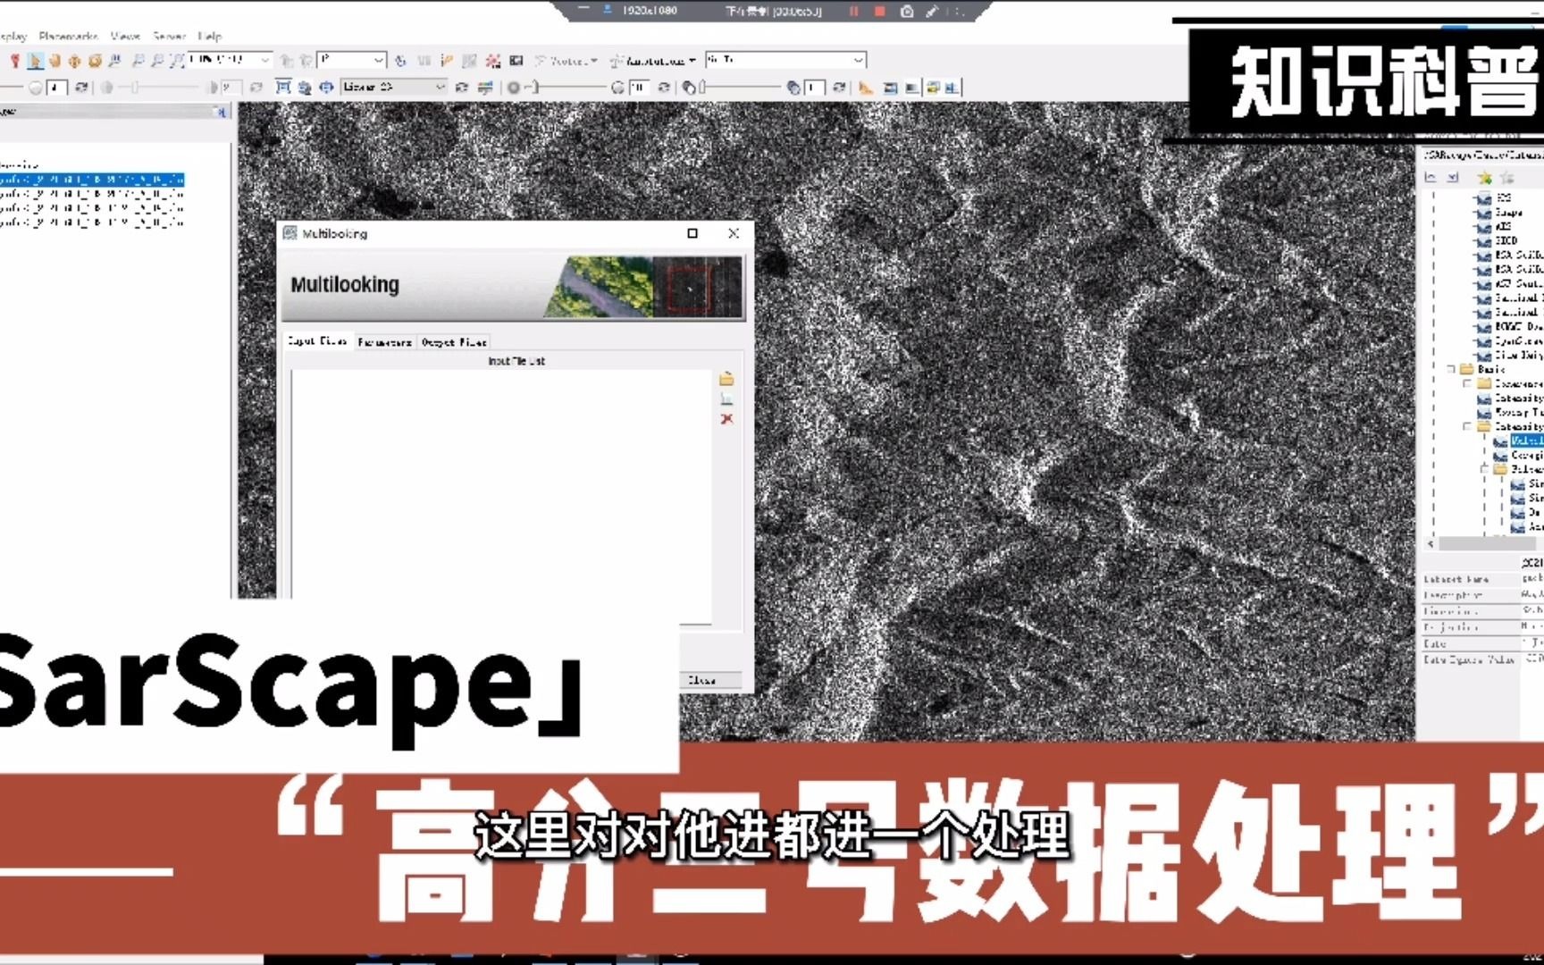The width and height of the screenshot is (1544, 965).
Task: Click the recorder pen annotation icon
Action: [932, 11]
